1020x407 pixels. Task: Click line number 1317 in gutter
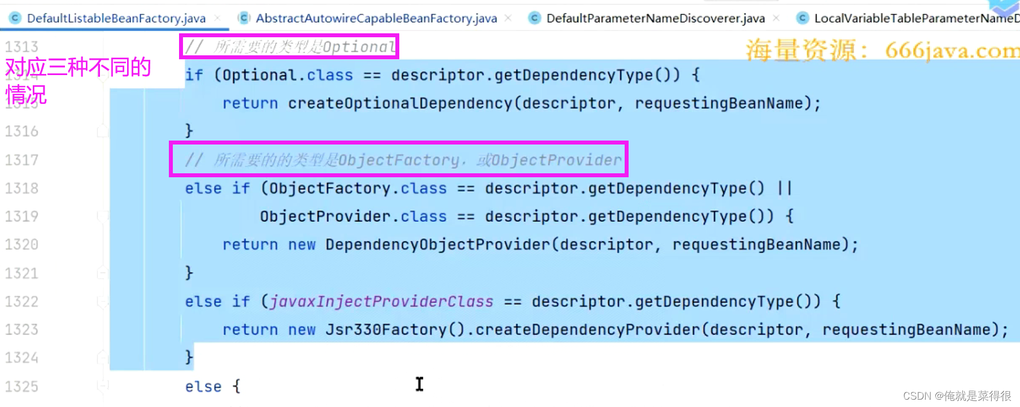21,160
